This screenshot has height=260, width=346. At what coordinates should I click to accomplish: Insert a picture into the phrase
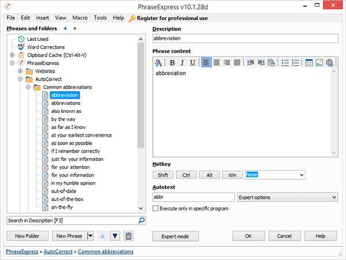tap(319, 63)
